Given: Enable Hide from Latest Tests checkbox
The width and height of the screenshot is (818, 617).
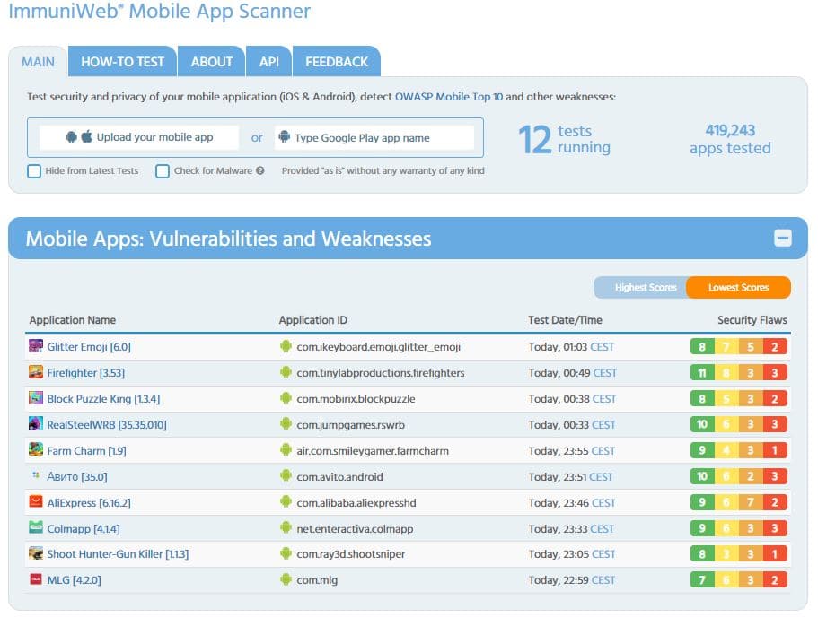Looking at the screenshot, I should pos(34,171).
